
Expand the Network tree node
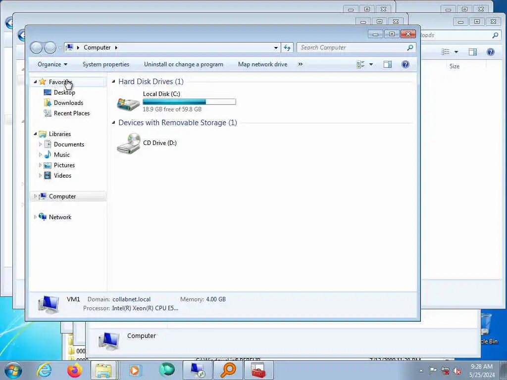(x=35, y=217)
